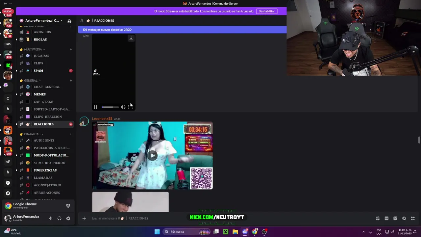Open the ANUNCIOS channel
The width and height of the screenshot is (421, 237).
tap(45, 32)
